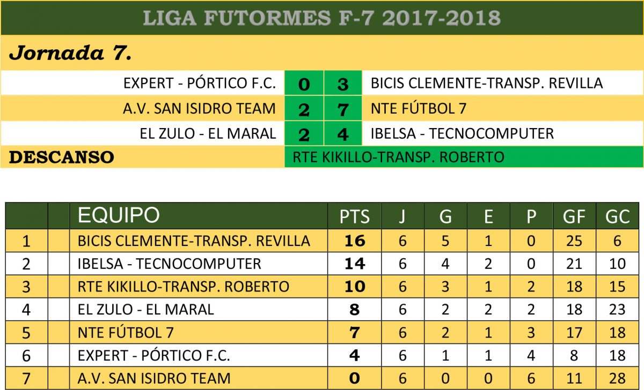Screen dimensions: 644x390
Task: Select the GF column header
Action: pos(574,216)
